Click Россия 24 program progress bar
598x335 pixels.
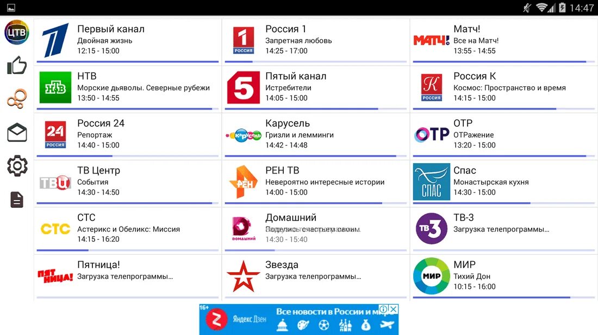pyautogui.click(x=128, y=156)
